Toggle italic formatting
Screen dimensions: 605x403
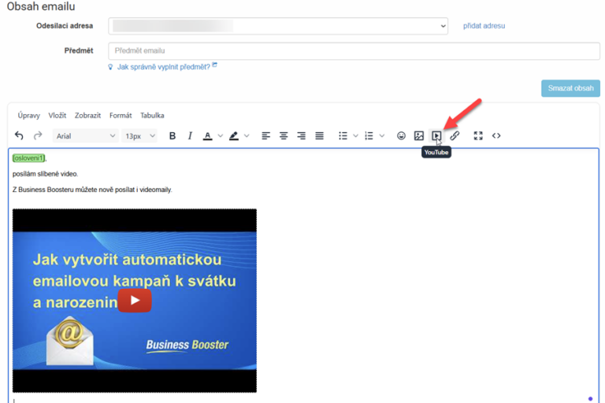(x=190, y=136)
